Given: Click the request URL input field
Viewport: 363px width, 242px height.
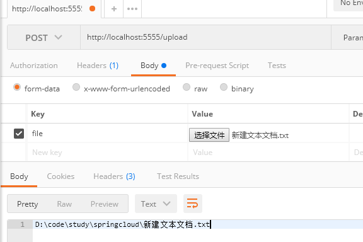Looking at the screenshot, I should coord(205,37).
